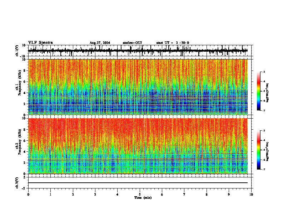Click the "station=OUJ" header text

click(132, 43)
